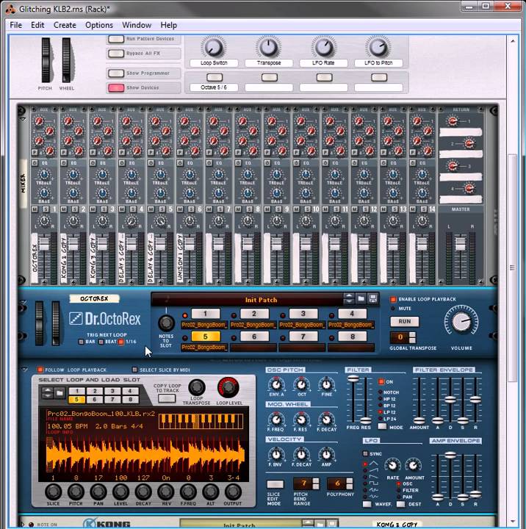Screen dimensions: 526x529
Task: Click the Bypass All FX button
Action: [x=116, y=54]
